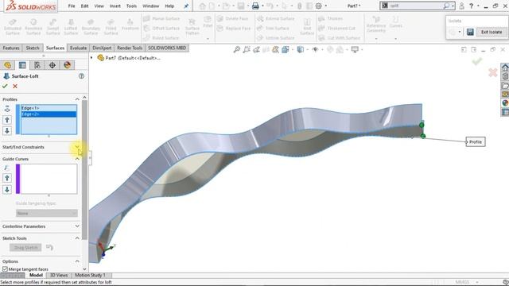The height and width of the screenshot is (286, 509).
Task: Toggle Merge tangent faces checkbox
Action: (6, 269)
